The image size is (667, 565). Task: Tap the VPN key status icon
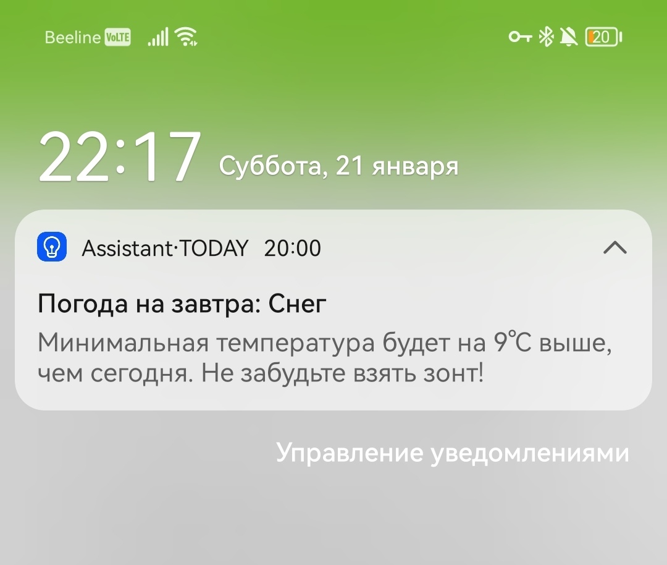[x=520, y=37]
